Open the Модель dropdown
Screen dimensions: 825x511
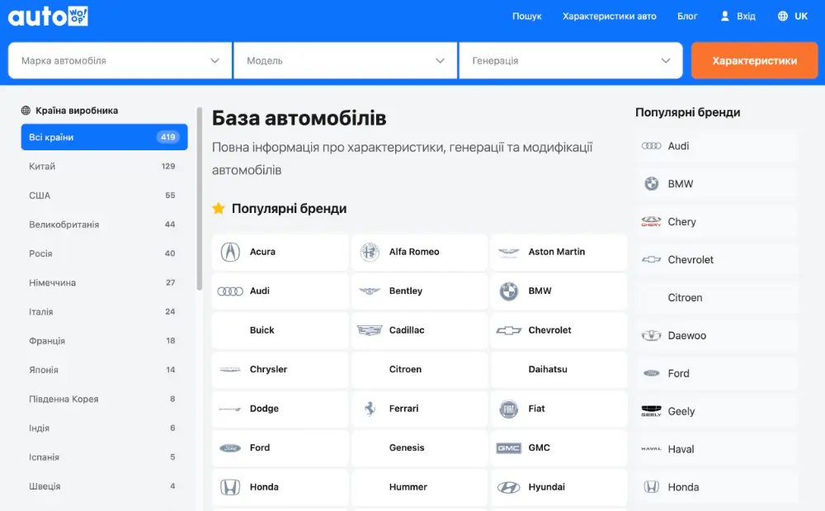345,60
